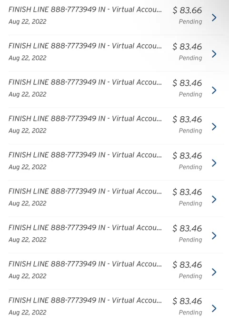Open the seventh FINISH LINE Virtual Account entry
The height and width of the screenshot is (324, 229).
tap(85, 228)
